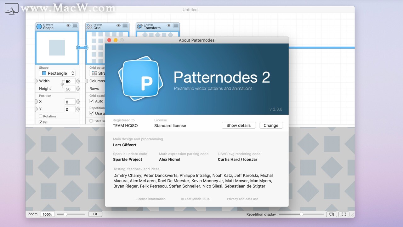Click the Show details button

[x=239, y=125]
